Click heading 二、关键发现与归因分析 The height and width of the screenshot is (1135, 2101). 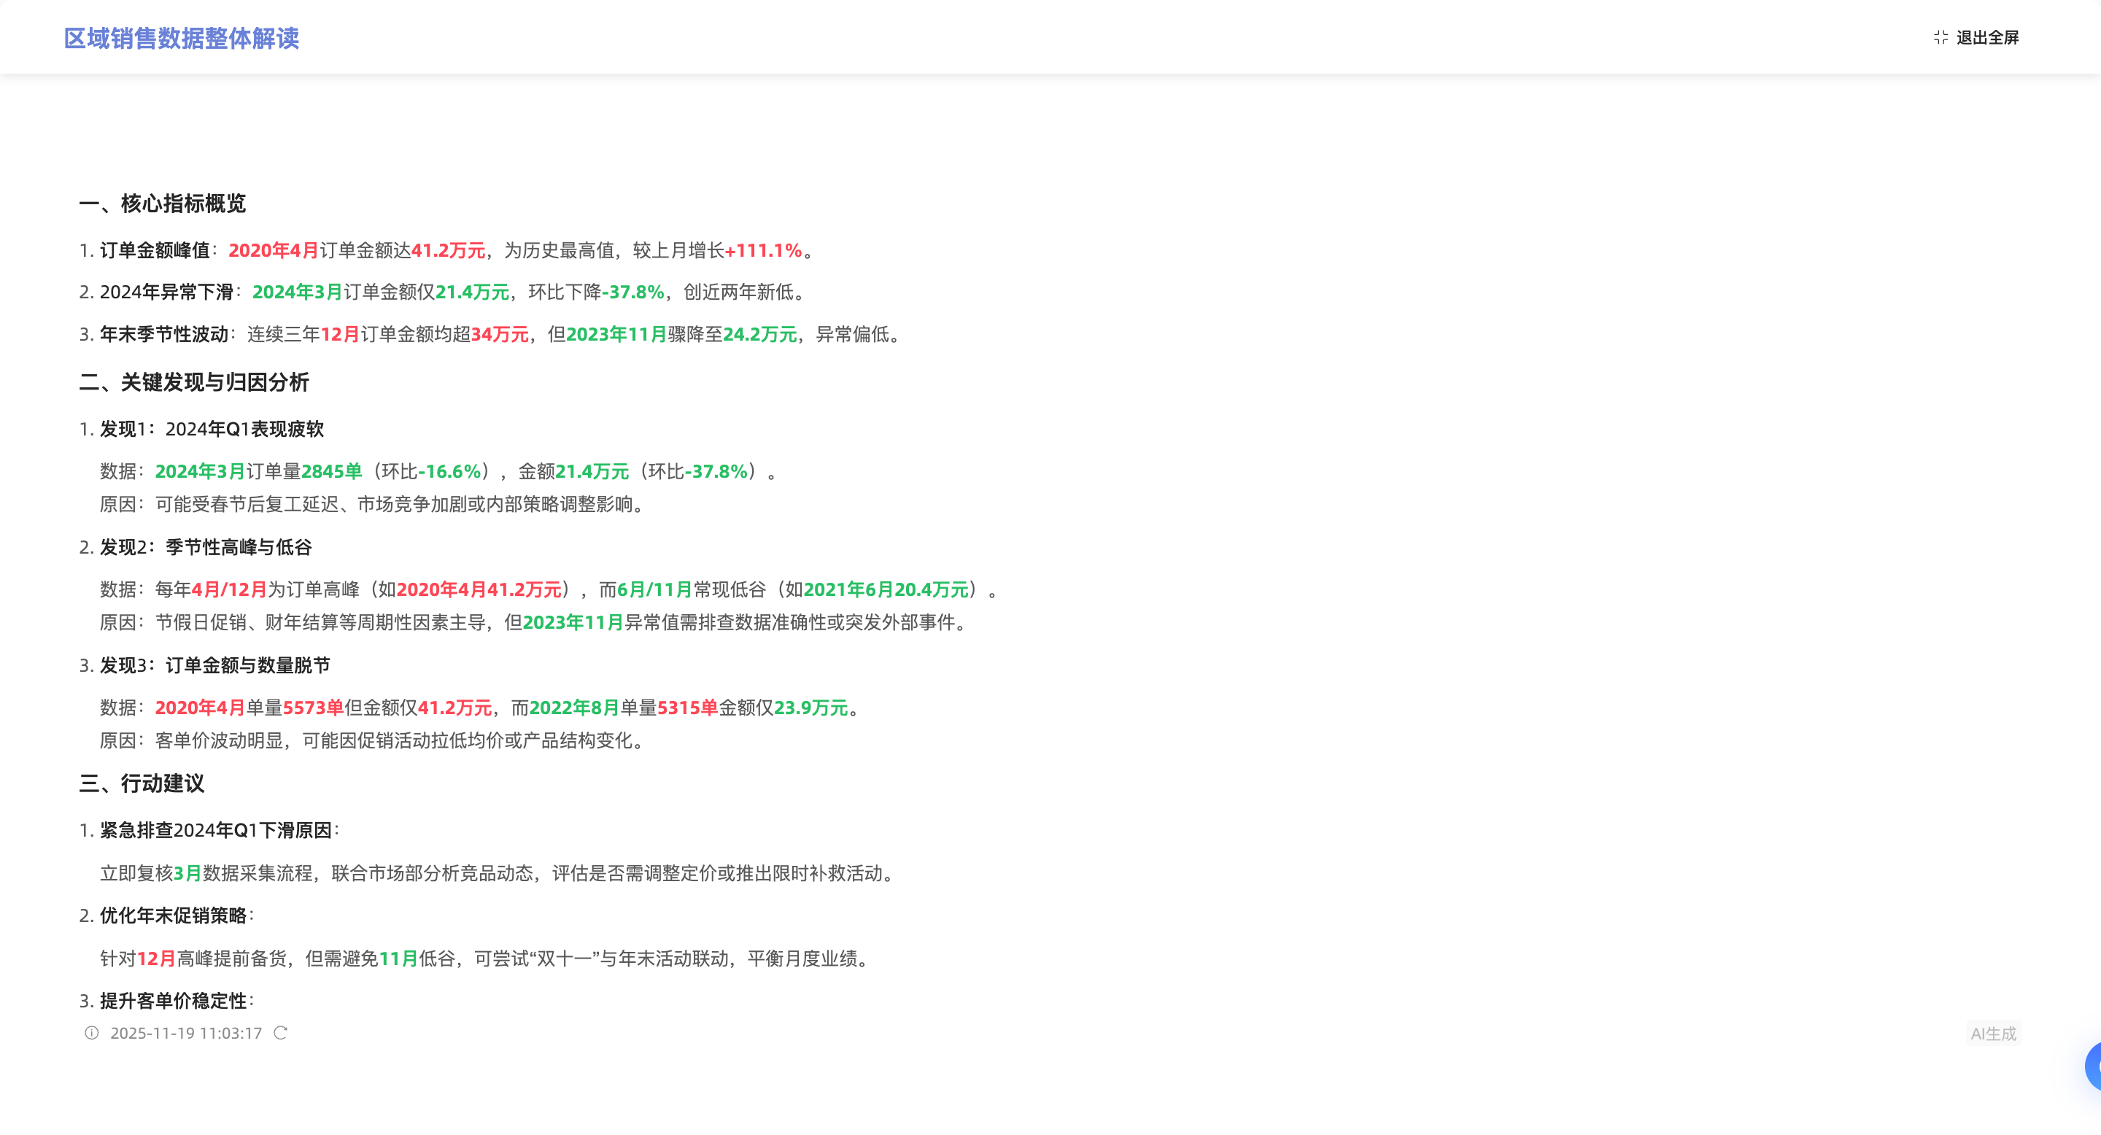click(x=194, y=382)
